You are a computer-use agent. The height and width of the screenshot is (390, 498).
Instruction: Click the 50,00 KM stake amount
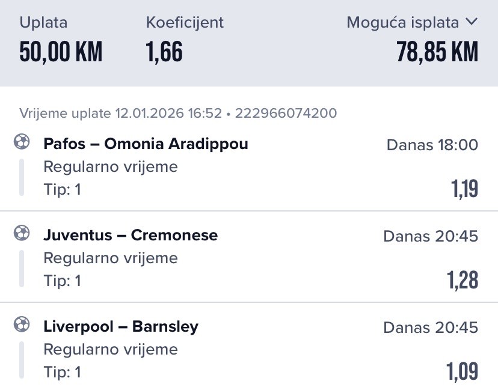pos(61,53)
